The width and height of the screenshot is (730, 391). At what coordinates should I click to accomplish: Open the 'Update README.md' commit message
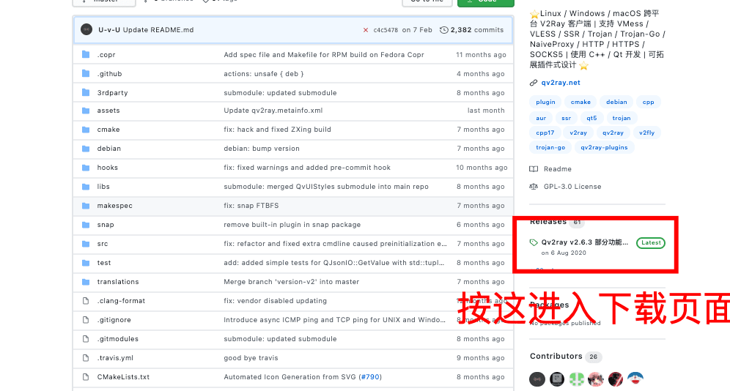pyautogui.click(x=158, y=30)
